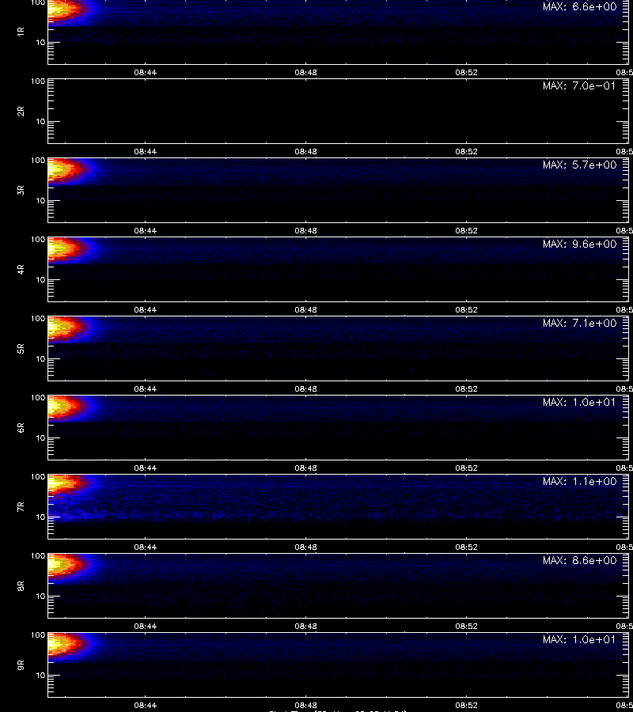Select the 'MAX: 6.6e+00' text in the 1R panel
The height and width of the screenshot is (712, 633).
point(579,7)
